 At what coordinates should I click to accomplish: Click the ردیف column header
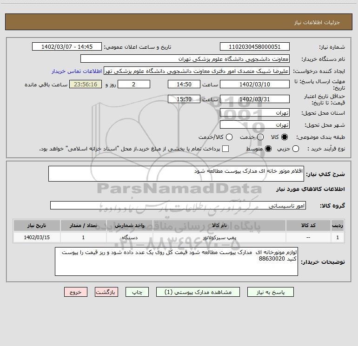tap(338, 225)
